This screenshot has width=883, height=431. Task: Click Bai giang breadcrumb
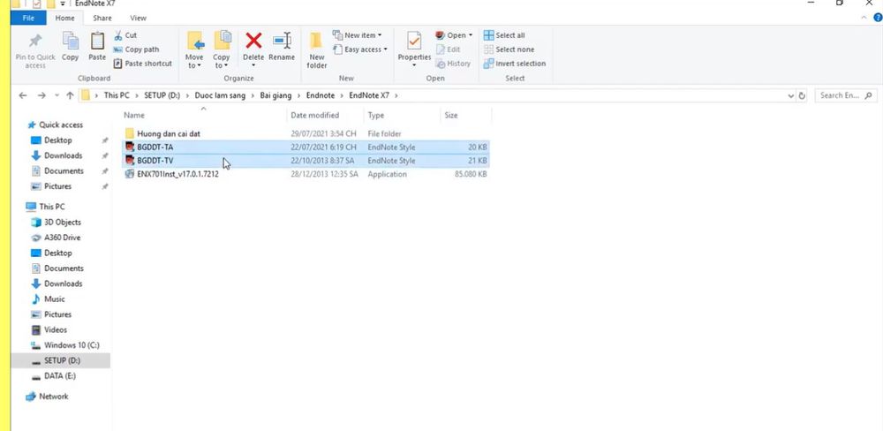click(275, 95)
